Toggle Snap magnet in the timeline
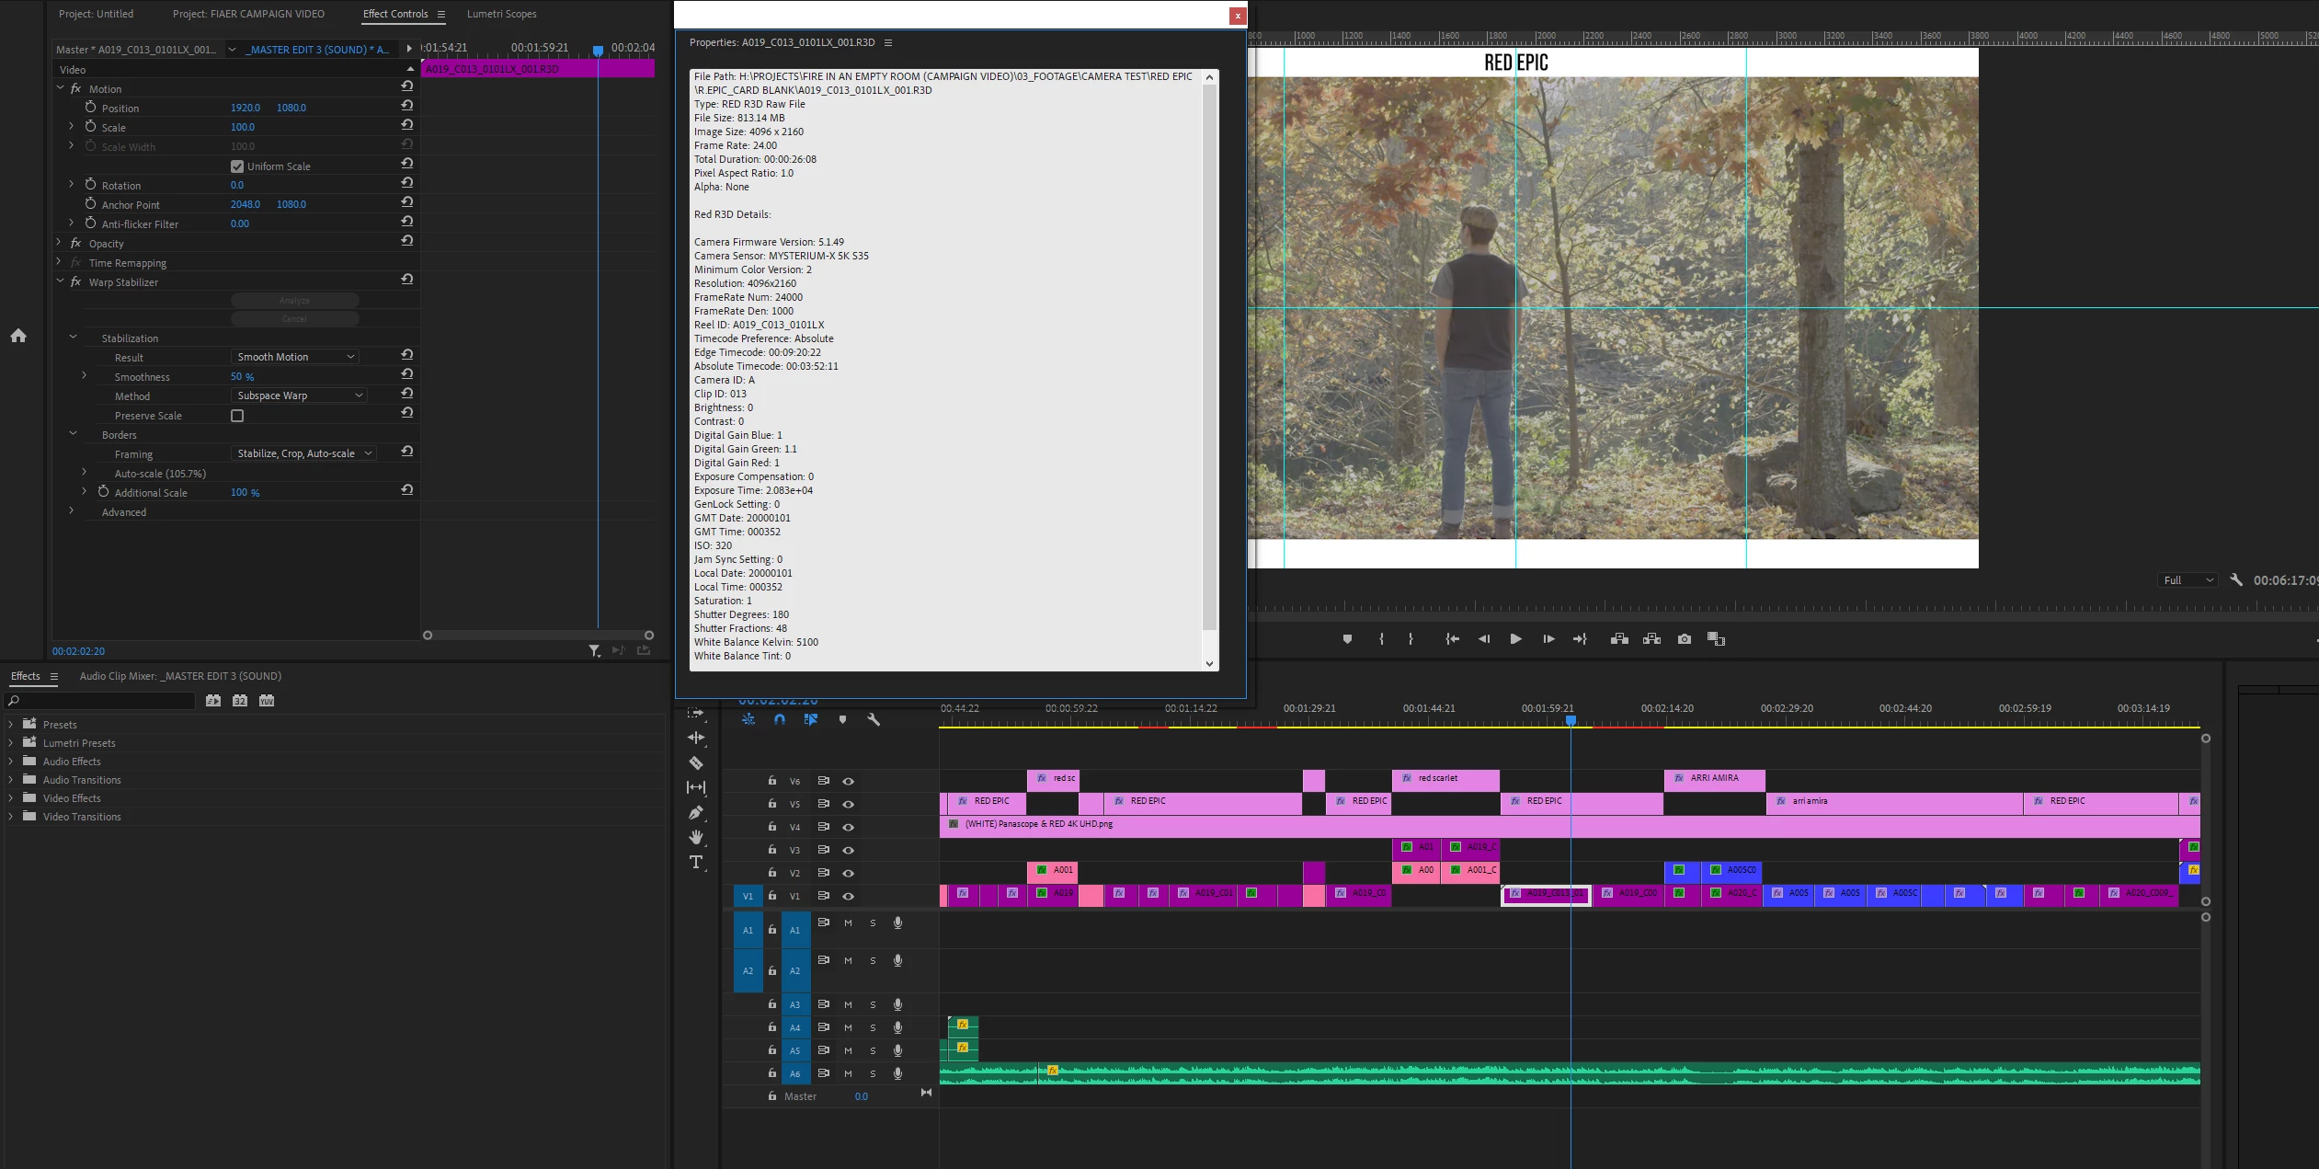Image resolution: width=2319 pixels, height=1169 pixels. pos(780,719)
